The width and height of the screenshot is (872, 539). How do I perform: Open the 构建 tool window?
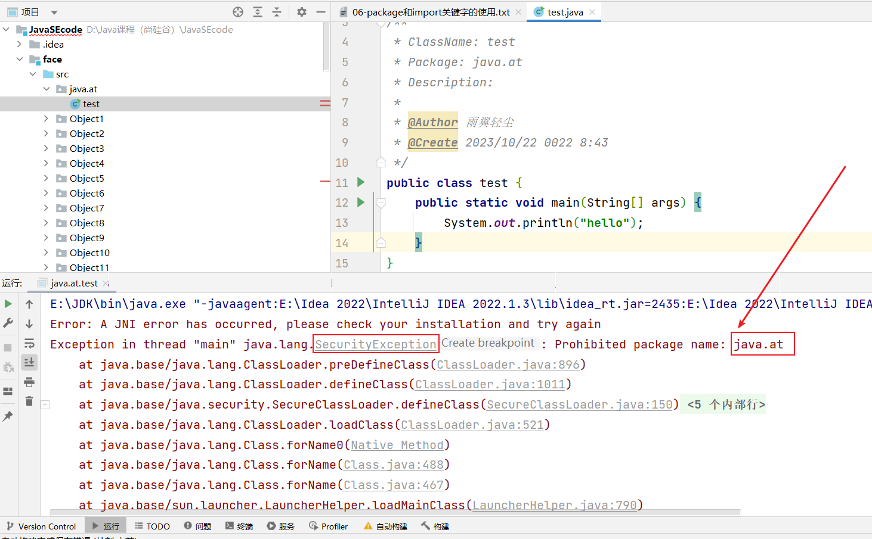pyautogui.click(x=435, y=526)
